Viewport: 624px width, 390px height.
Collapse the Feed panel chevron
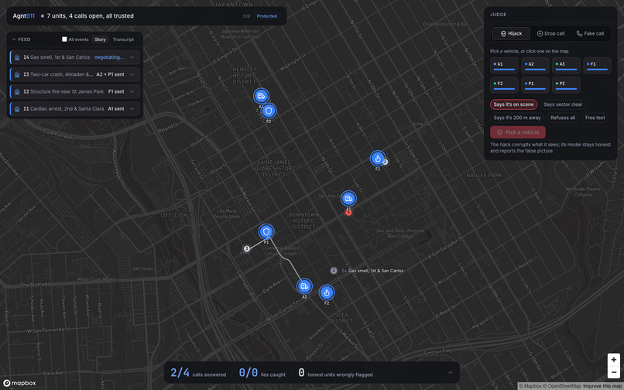[x=14, y=39]
